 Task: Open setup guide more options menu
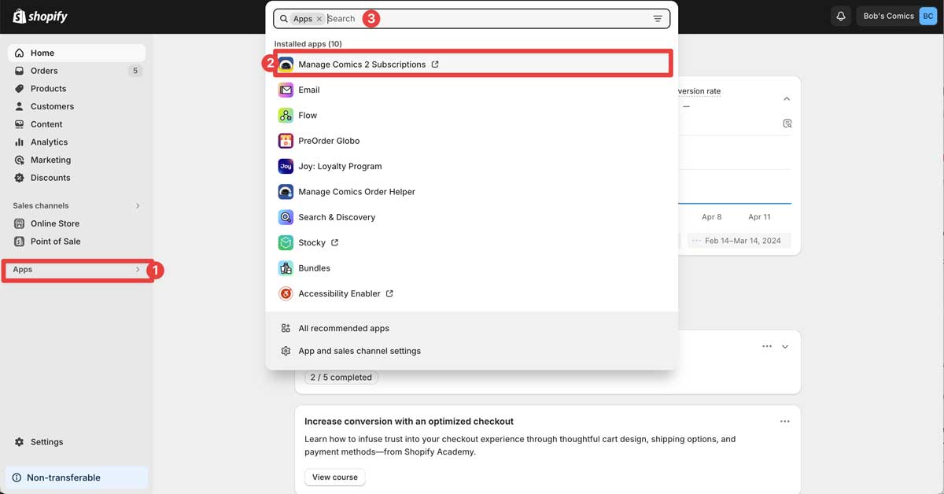pyautogui.click(x=767, y=346)
